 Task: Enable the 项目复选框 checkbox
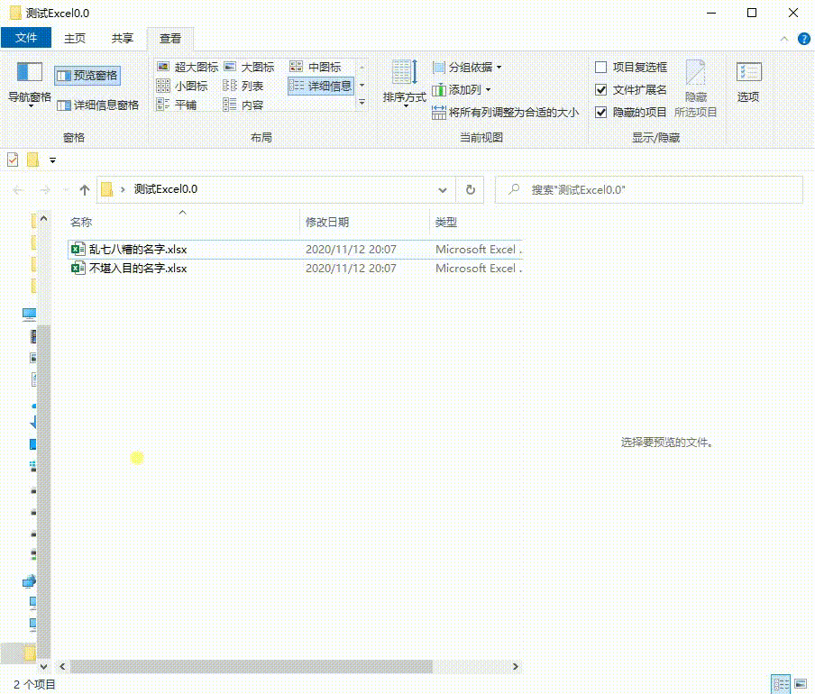pos(600,67)
